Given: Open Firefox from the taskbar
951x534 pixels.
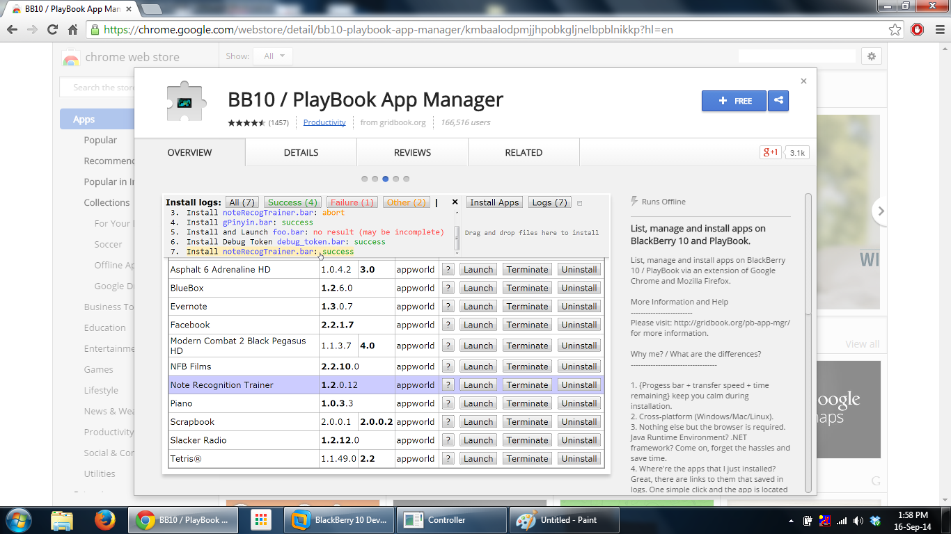Looking at the screenshot, I should 105,519.
